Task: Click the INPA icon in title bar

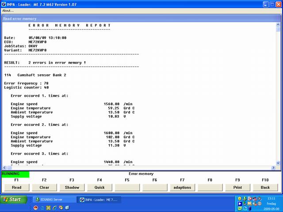Action: (x=4, y=4)
